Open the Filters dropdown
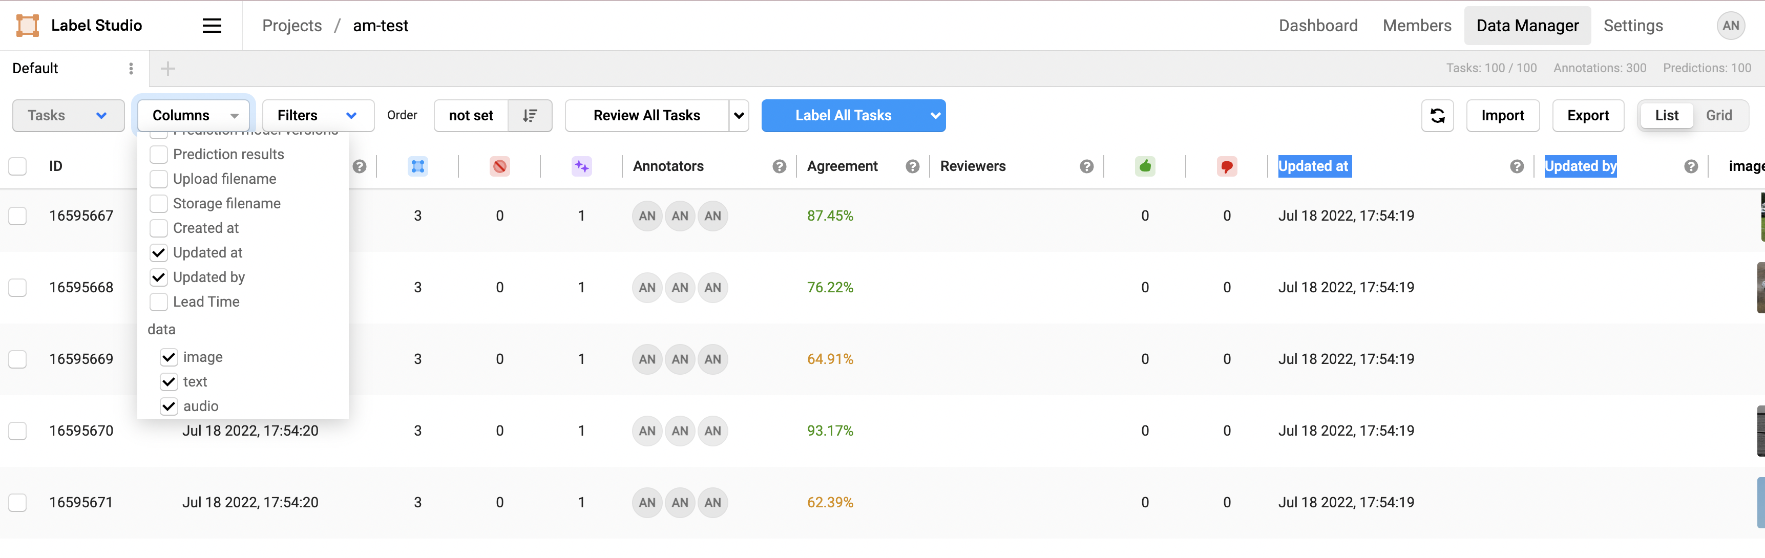Viewport: 1765px width, 558px height. pos(317,116)
